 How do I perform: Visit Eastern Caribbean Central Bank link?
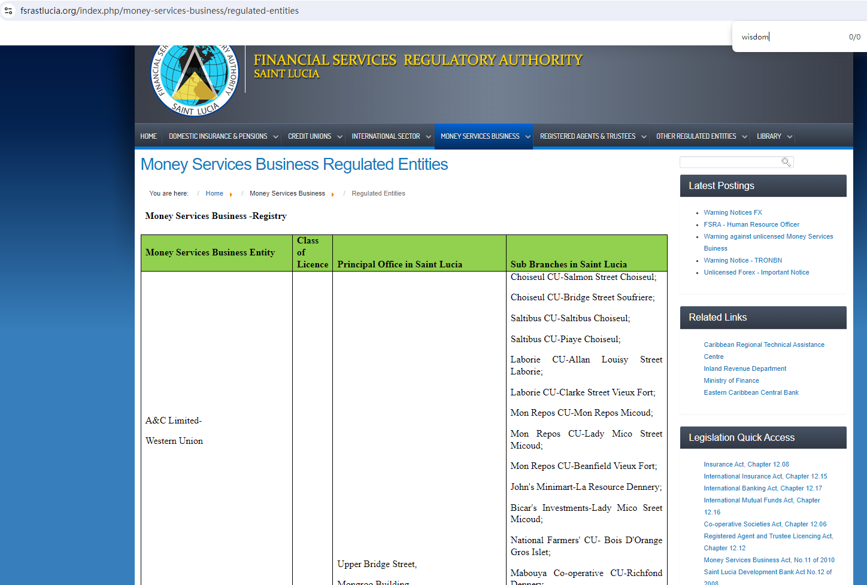pyautogui.click(x=751, y=392)
